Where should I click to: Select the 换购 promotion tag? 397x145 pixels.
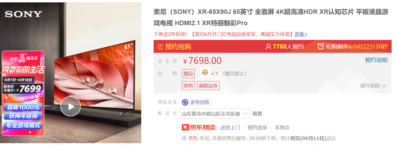pos(188,86)
